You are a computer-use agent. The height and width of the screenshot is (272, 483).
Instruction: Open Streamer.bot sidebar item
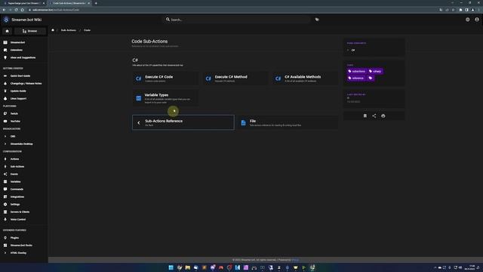(x=23, y=42)
